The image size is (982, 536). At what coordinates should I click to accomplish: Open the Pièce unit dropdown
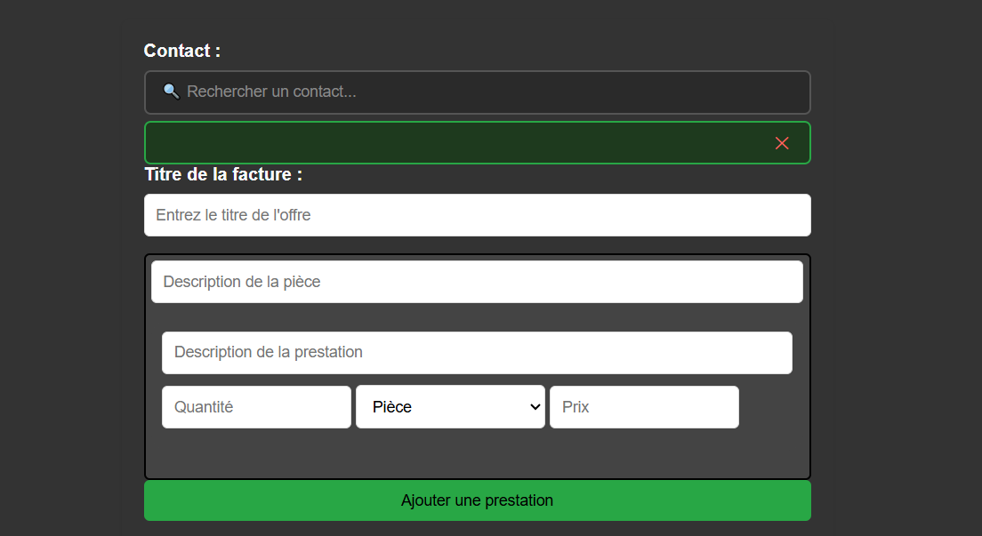450,407
